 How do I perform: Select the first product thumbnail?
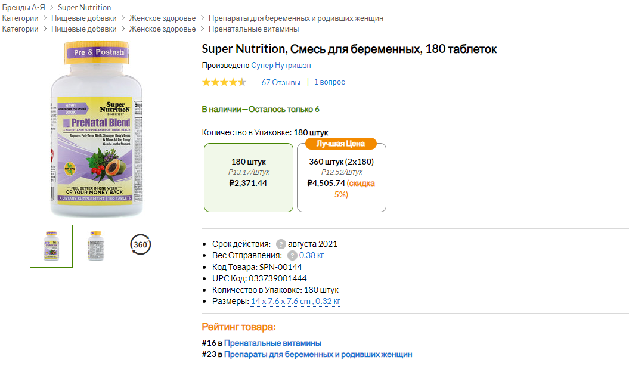51,246
